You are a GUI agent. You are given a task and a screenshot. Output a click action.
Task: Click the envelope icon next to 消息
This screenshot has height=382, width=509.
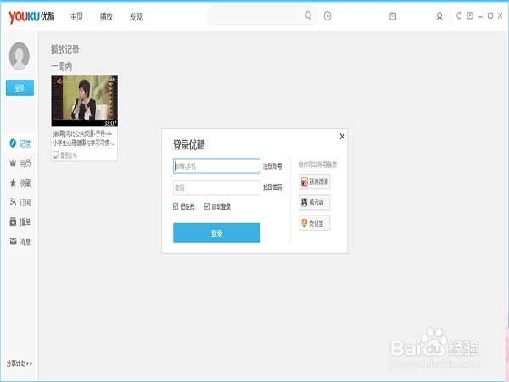click(x=13, y=241)
